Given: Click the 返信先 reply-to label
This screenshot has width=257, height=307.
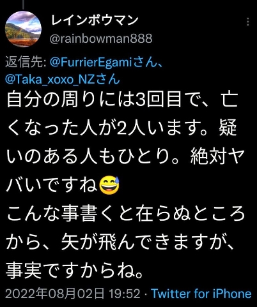Looking at the screenshot, I should point(26,63).
